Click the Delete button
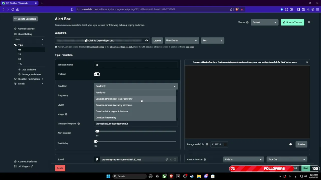Screen dimensions: 321x180 click(x=60, y=168)
